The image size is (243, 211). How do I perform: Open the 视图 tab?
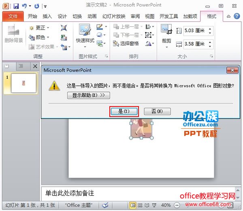pyautogui.click(x=149, y=16)
